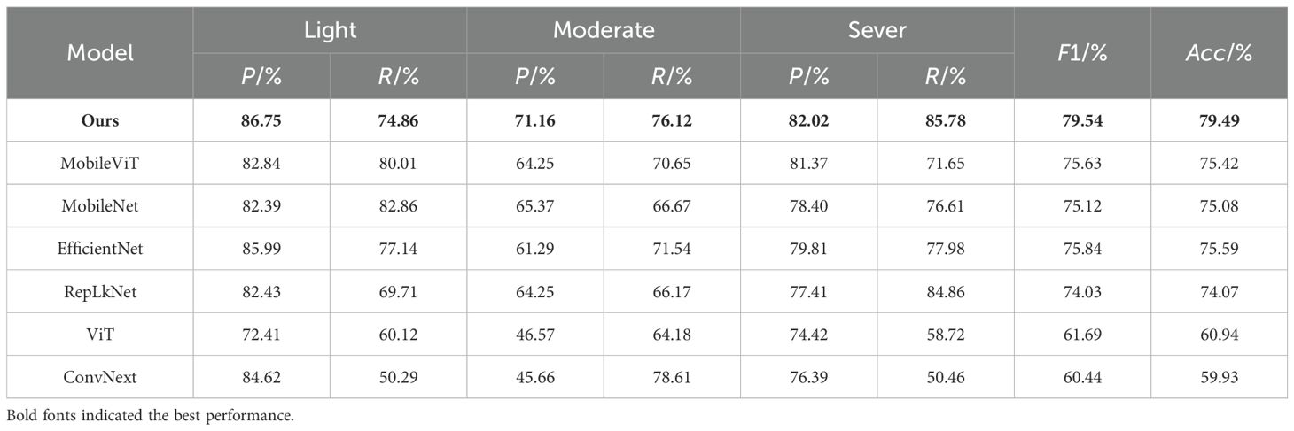Select the MobileViT row label
Screen dimensions: 1294x431
[x=100, y=163]
